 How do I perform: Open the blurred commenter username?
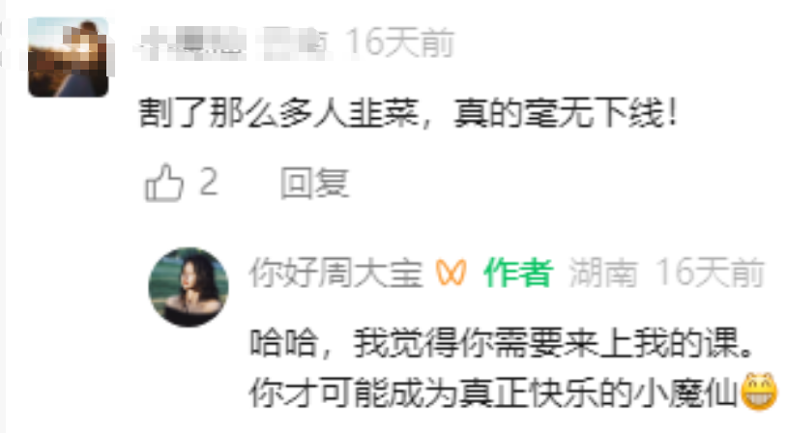tap(192, 43)
